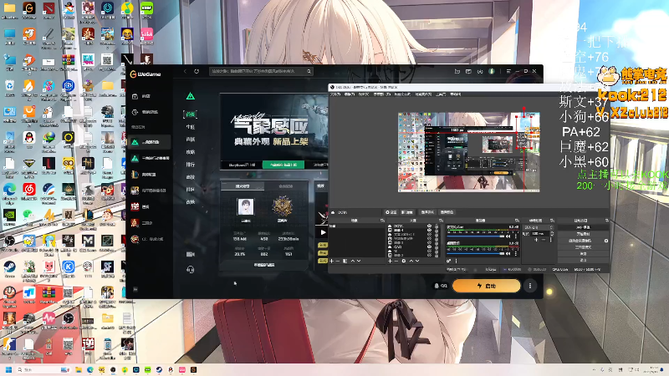This screenshot has height=376, width=669.
Task: Add a source with the sources plus icon
Action: (390, 261)
